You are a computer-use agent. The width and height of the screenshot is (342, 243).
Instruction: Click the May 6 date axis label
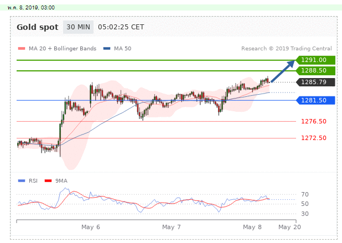tap(91, 227)
